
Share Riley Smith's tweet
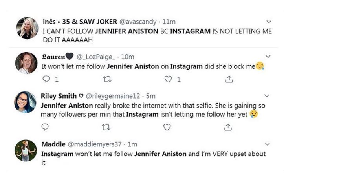[227, 127]
